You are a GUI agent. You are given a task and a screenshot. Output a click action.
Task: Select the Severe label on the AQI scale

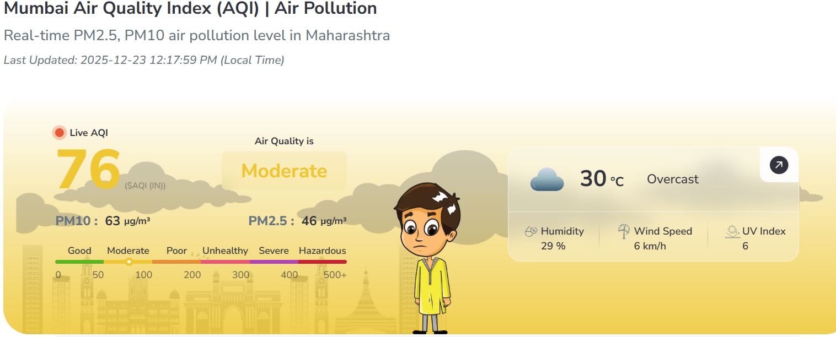tap(274, 251)
